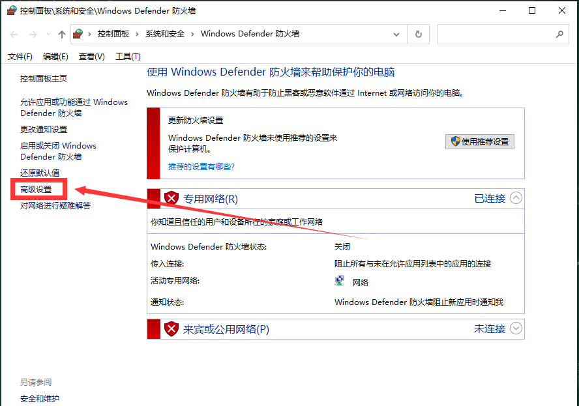Maximize the firewall control panel window
Viewport: 579px width, 406px height.
click(x=532, y=10)
